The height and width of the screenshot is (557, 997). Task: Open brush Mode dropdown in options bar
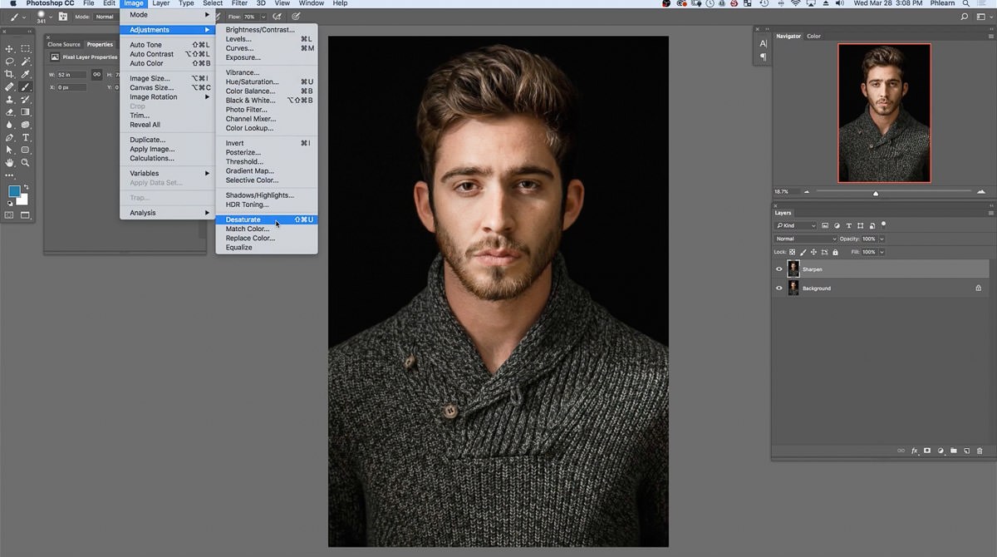click(106, 17)
